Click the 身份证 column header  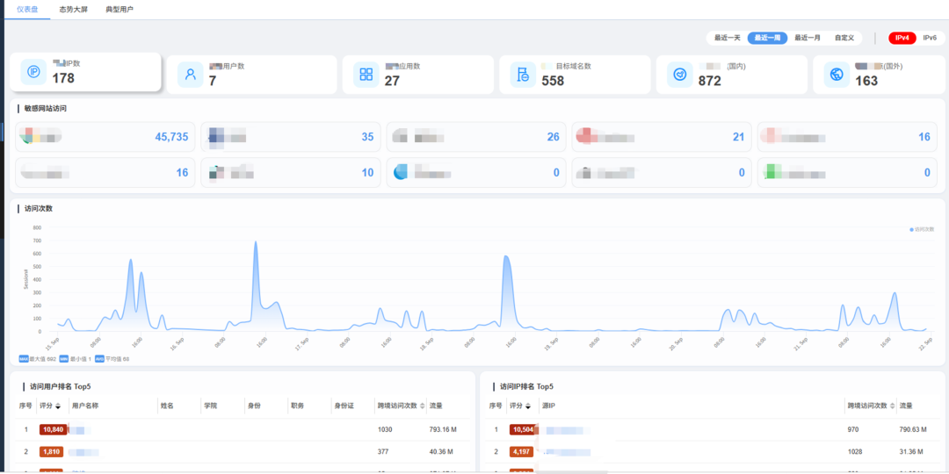344,406
